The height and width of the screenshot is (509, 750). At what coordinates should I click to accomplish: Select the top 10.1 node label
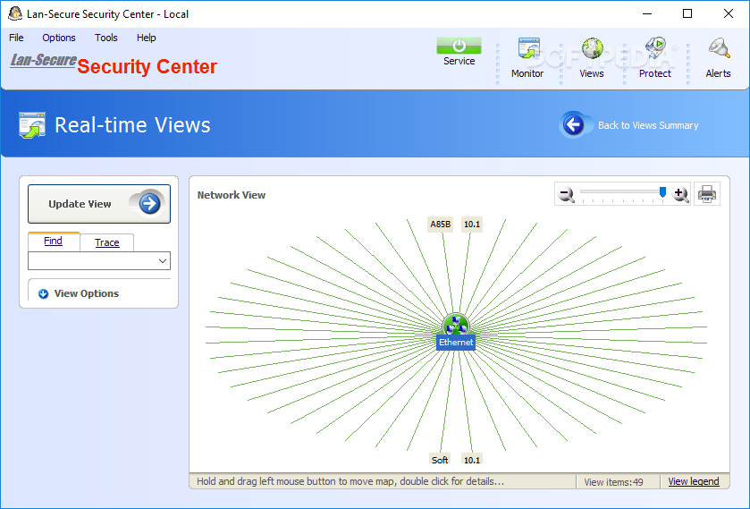click(472, 225)
